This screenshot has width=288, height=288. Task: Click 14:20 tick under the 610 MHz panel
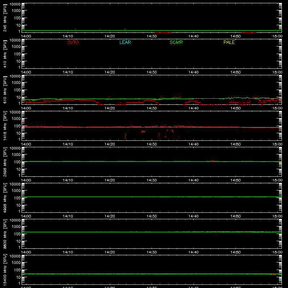pos(110,108)
